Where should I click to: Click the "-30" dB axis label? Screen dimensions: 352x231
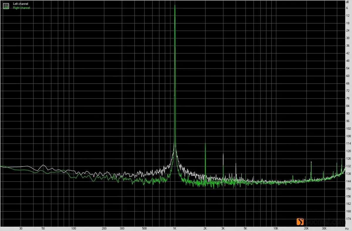(x=348, y=38)
